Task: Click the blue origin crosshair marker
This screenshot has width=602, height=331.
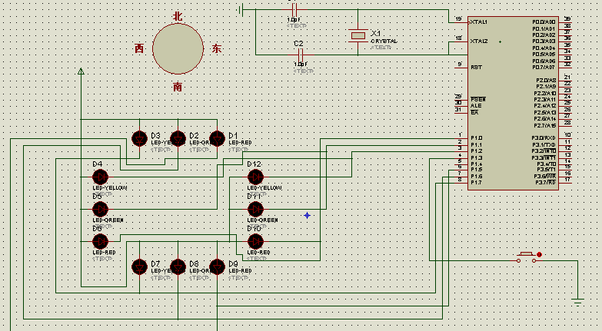Action: click(x=307, y=216)
